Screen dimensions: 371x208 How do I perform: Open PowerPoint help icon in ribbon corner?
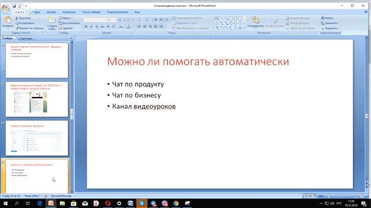coord(366,12)
